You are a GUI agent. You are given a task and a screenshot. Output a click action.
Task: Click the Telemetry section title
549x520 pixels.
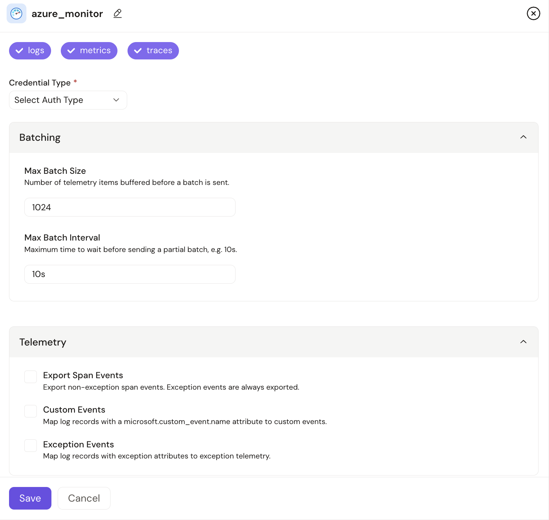pos(43,342)
